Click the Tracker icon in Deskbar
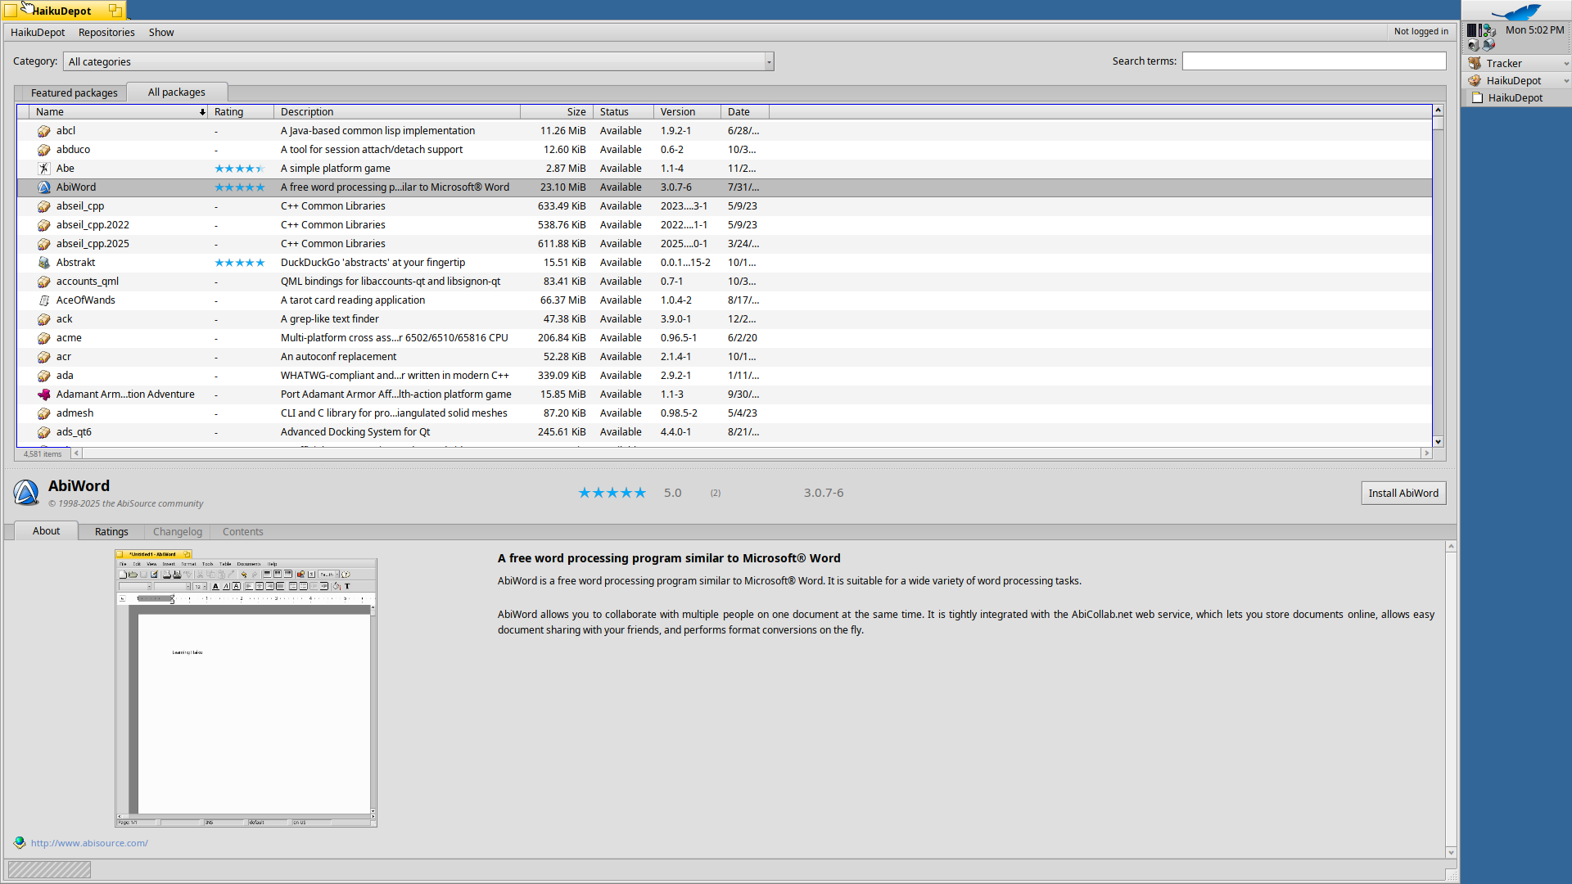The image size is (1572, 884). click(x=1475, y=63)
